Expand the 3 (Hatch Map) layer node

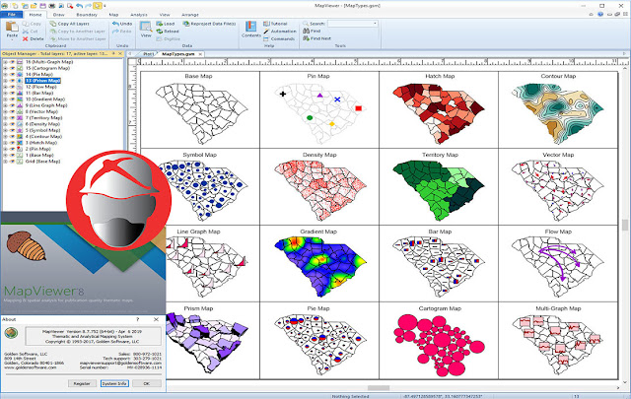6,143
